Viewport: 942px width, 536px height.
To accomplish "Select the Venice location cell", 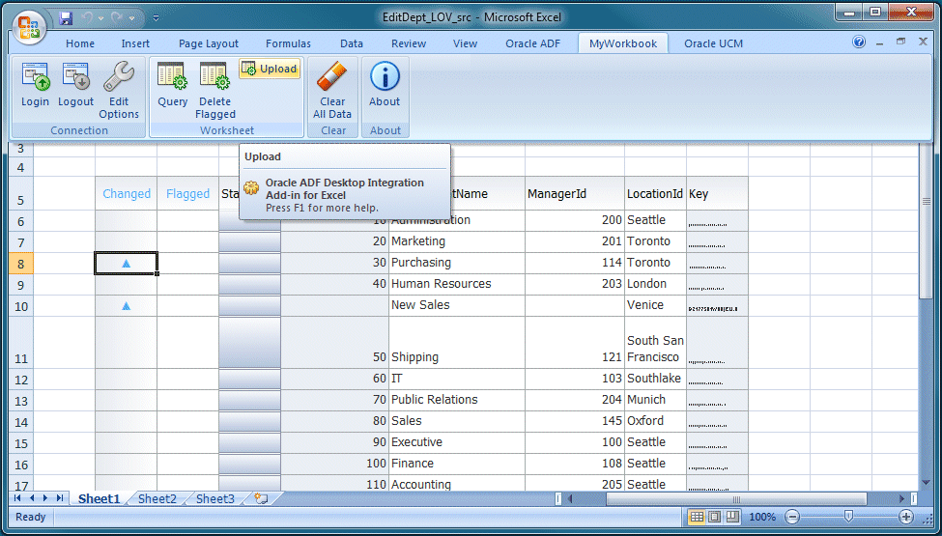I will pyautogui.click(x=655, y=305).
